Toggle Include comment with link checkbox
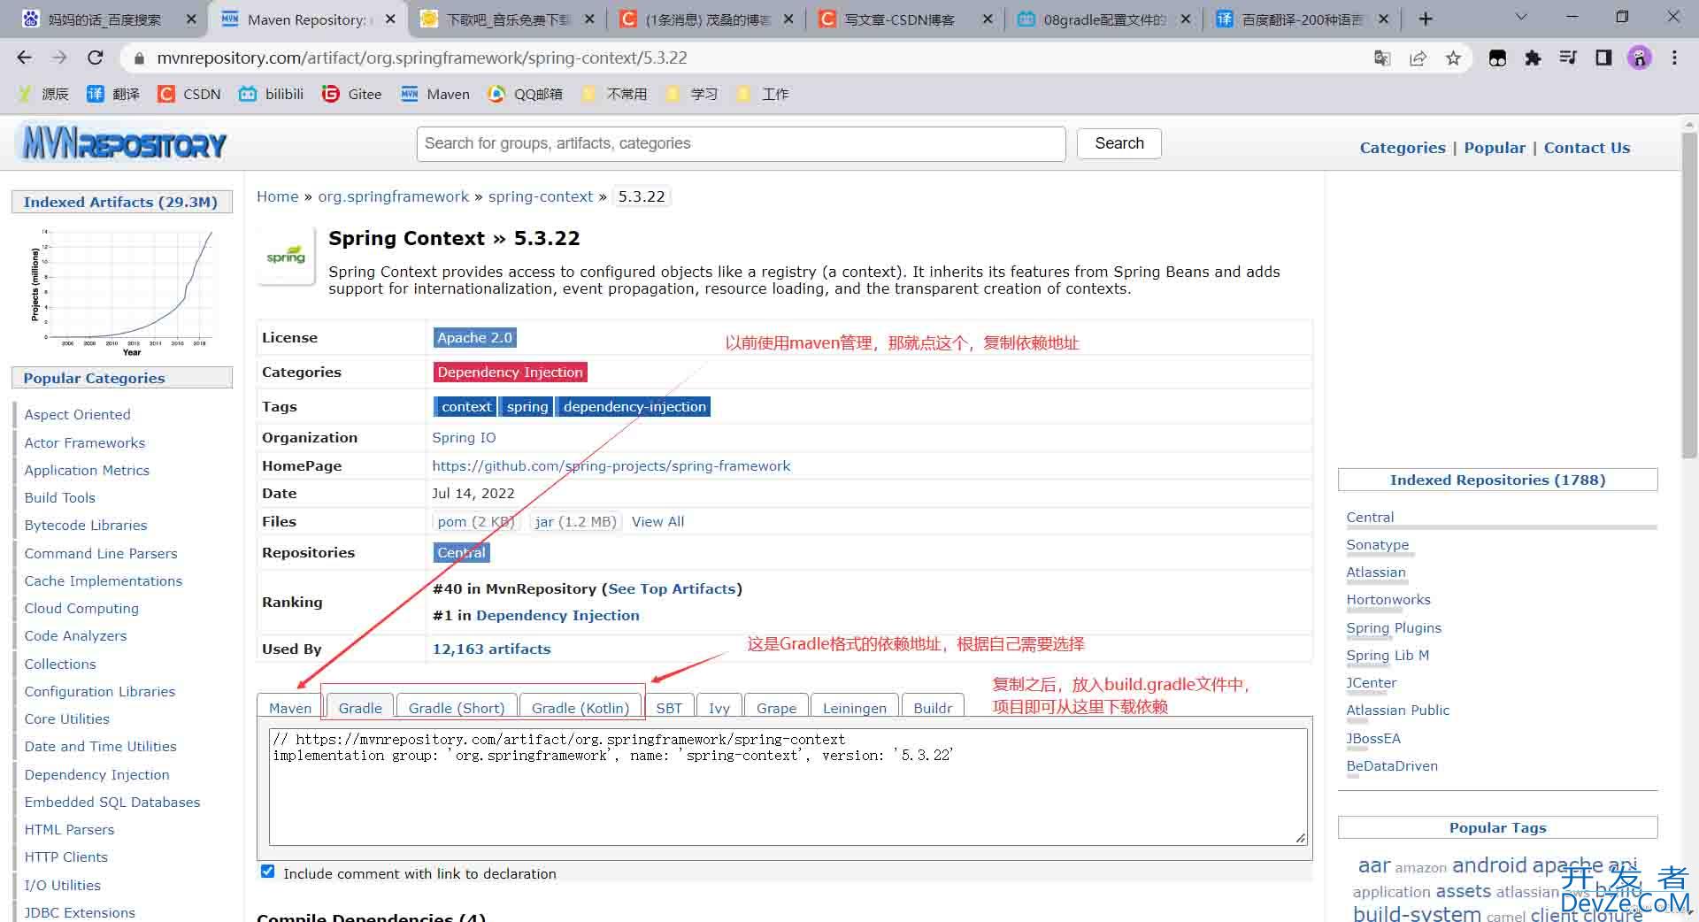 pos(268,872)
